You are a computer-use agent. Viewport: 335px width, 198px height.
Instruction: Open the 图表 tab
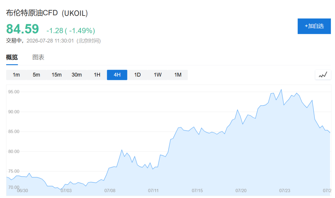coord(38,57)
